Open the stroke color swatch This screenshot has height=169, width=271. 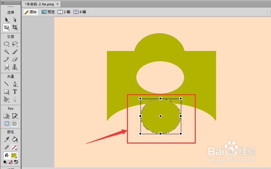point(14,147)
